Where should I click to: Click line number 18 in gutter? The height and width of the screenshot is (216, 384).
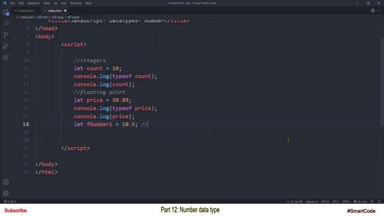pyautogui.click(x=26, y=124)
